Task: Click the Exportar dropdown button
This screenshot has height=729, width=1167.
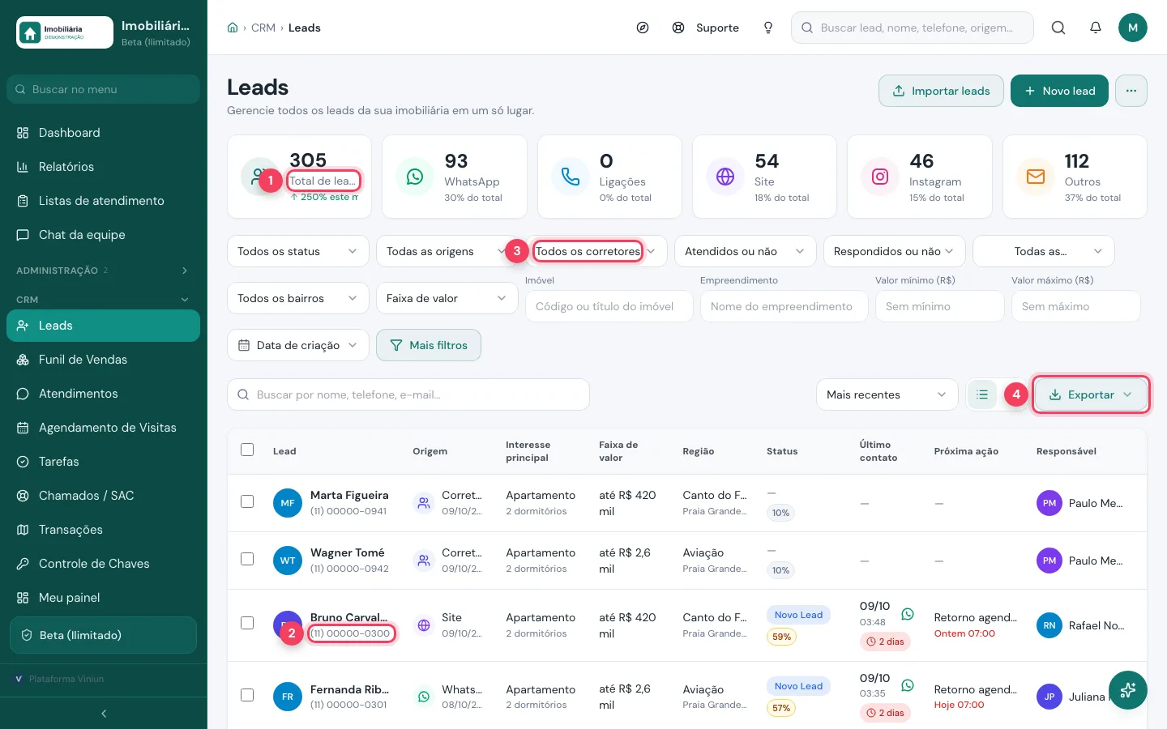Action: (x=1091, y=394)
